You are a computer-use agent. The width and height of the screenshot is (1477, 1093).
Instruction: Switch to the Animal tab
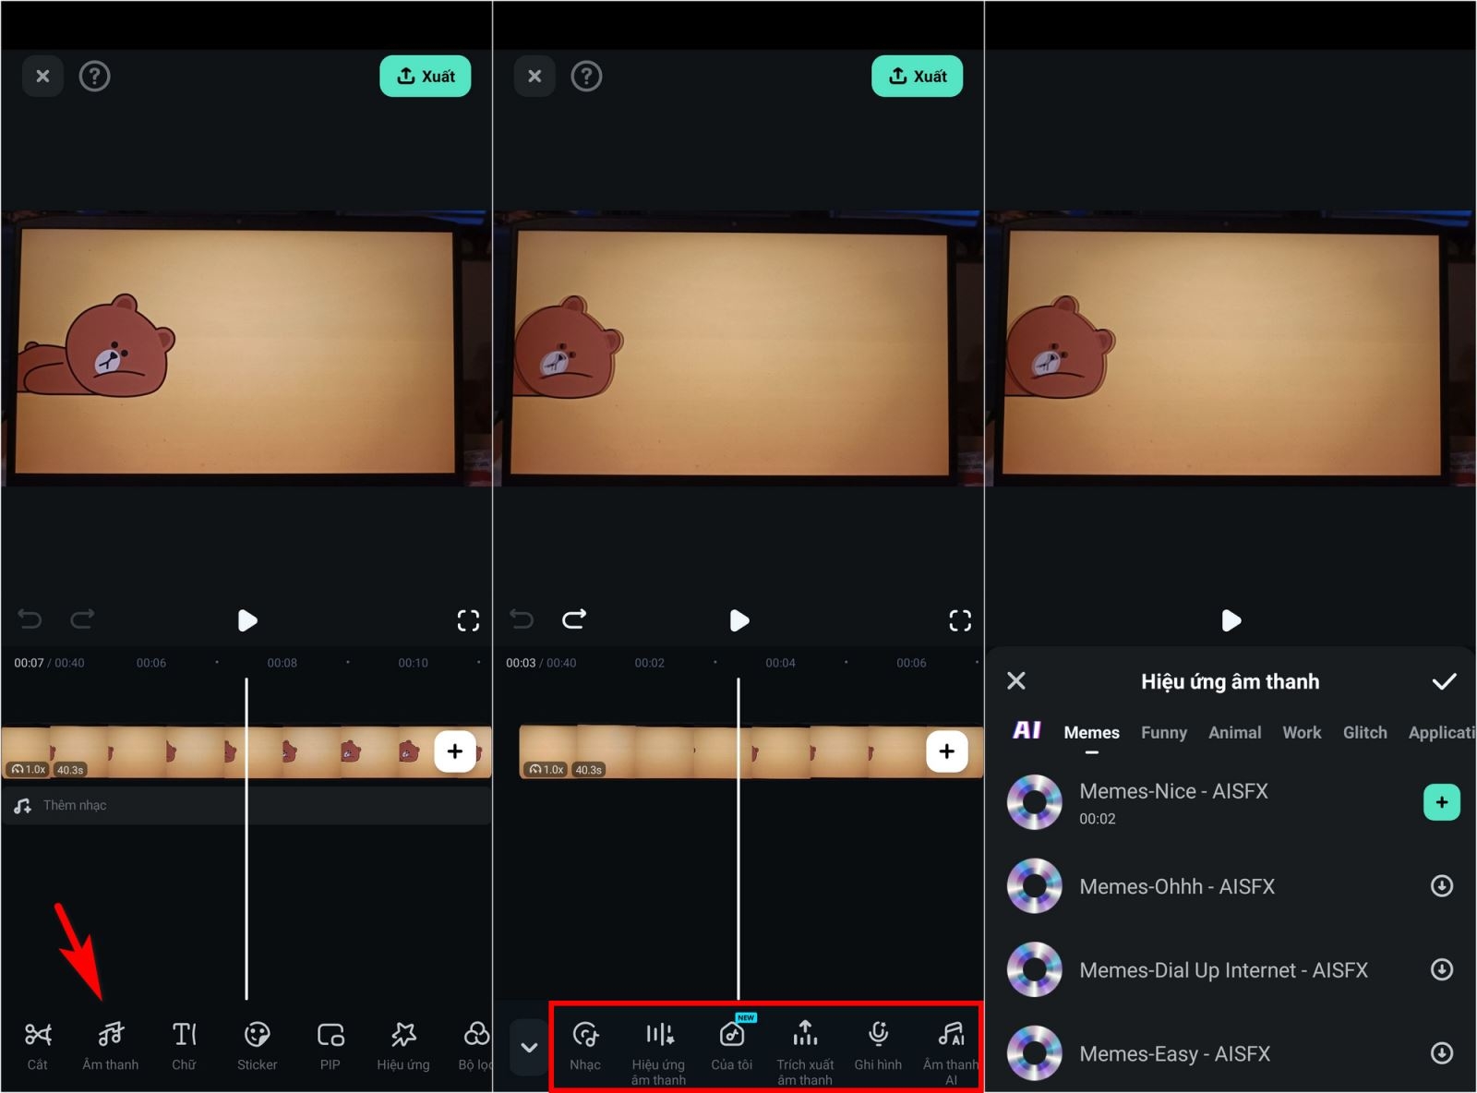[1235, 732]
